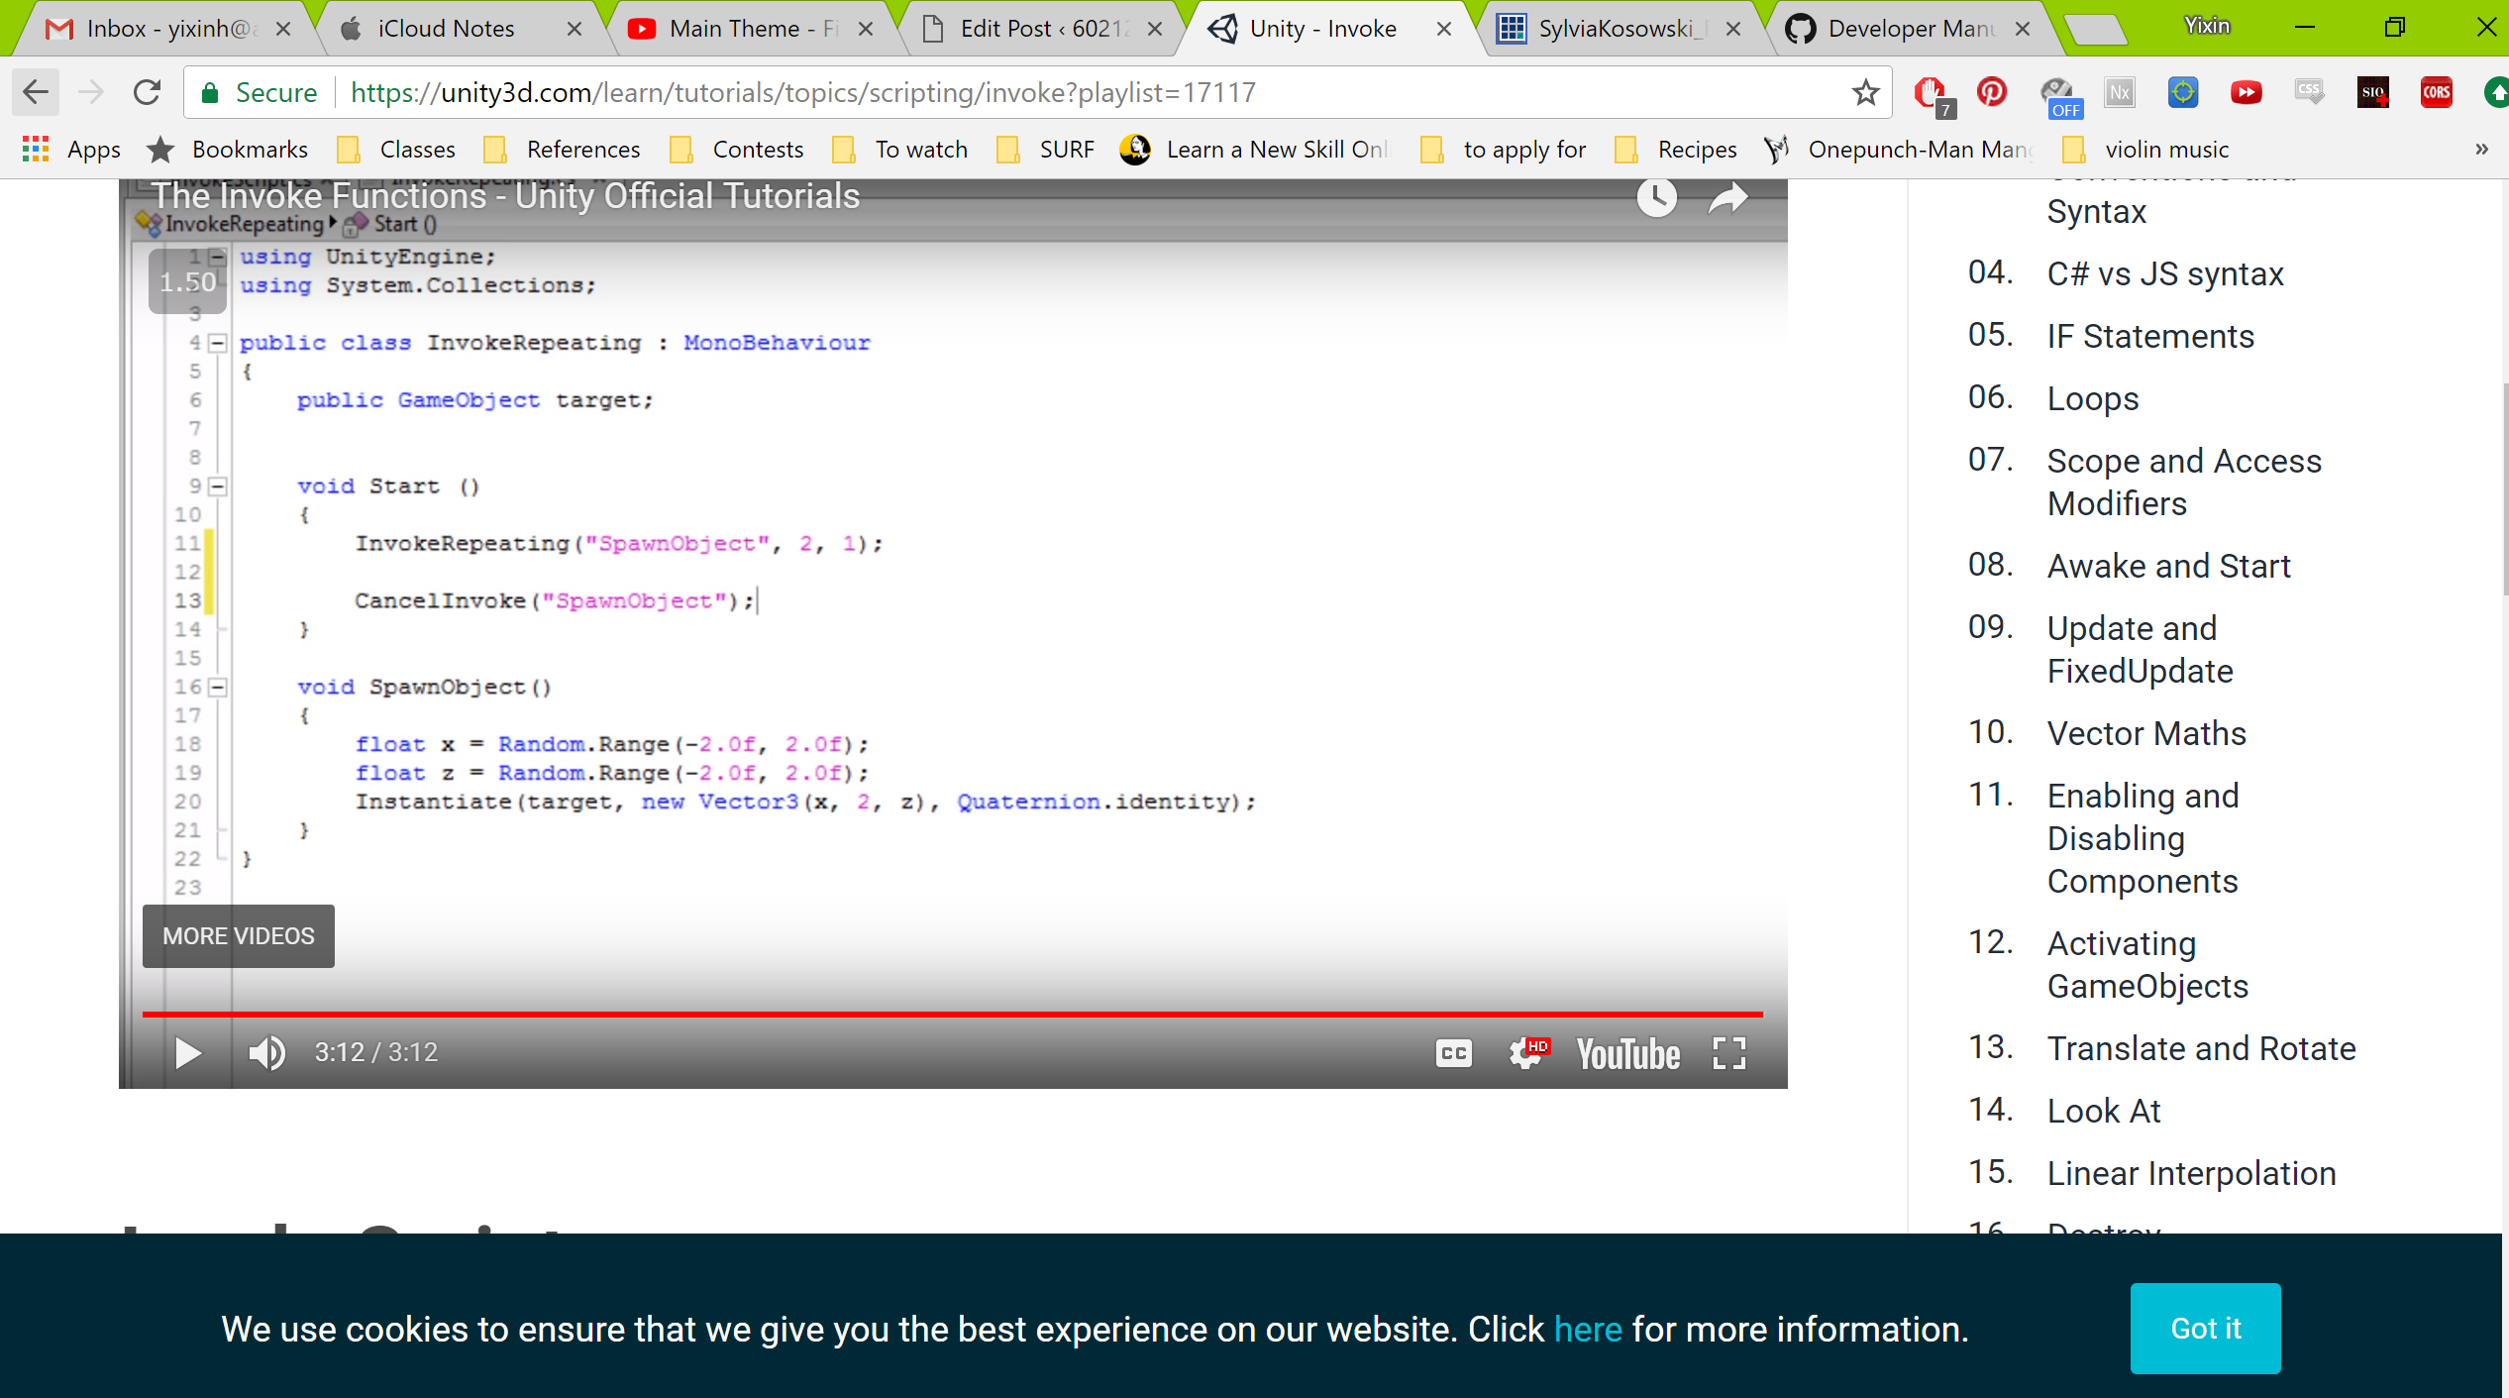Open Activating GameObjects tutorial
Viewport: 2509px width, 1398px height.
coord(2147,964)
